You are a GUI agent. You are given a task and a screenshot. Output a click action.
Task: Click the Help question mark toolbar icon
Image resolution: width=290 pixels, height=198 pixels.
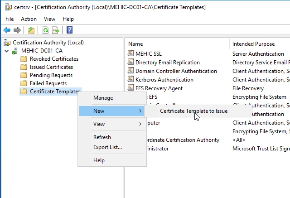pyautogui.click(x=70, y=30)
